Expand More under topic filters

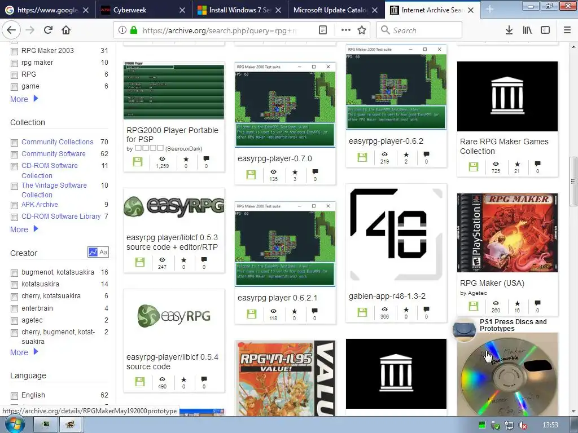click(24, 99)
